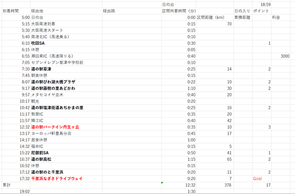295x194 pixels.
Task: Click the 378 total distance cell
Action: click(x=214, y=185)
